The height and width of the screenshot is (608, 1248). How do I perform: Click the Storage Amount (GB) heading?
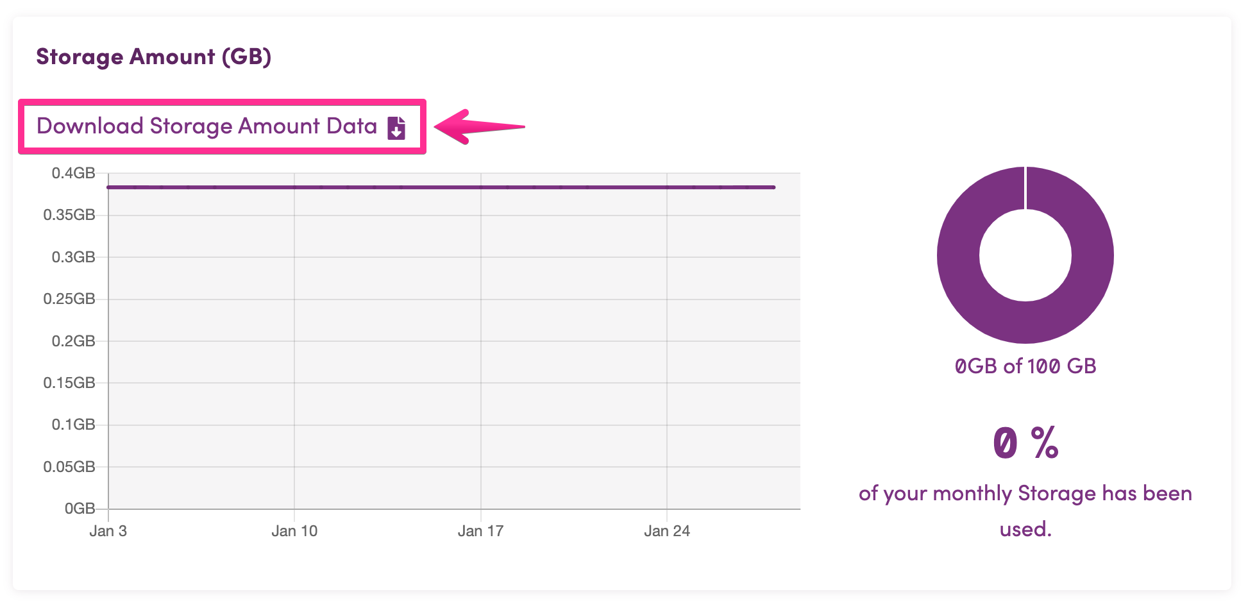[x=154, y=56]
